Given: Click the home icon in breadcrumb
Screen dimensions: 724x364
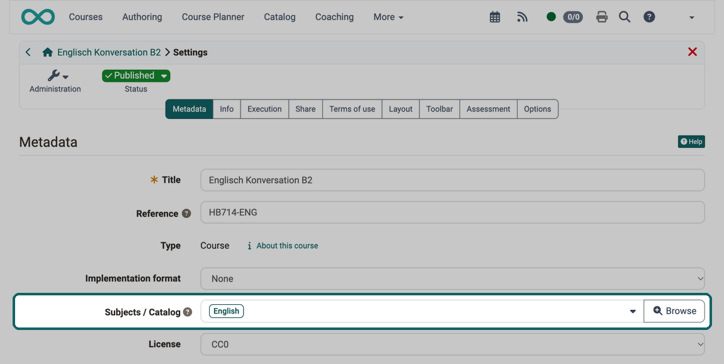Looking at the screenshot, I should tap(47, 52).
